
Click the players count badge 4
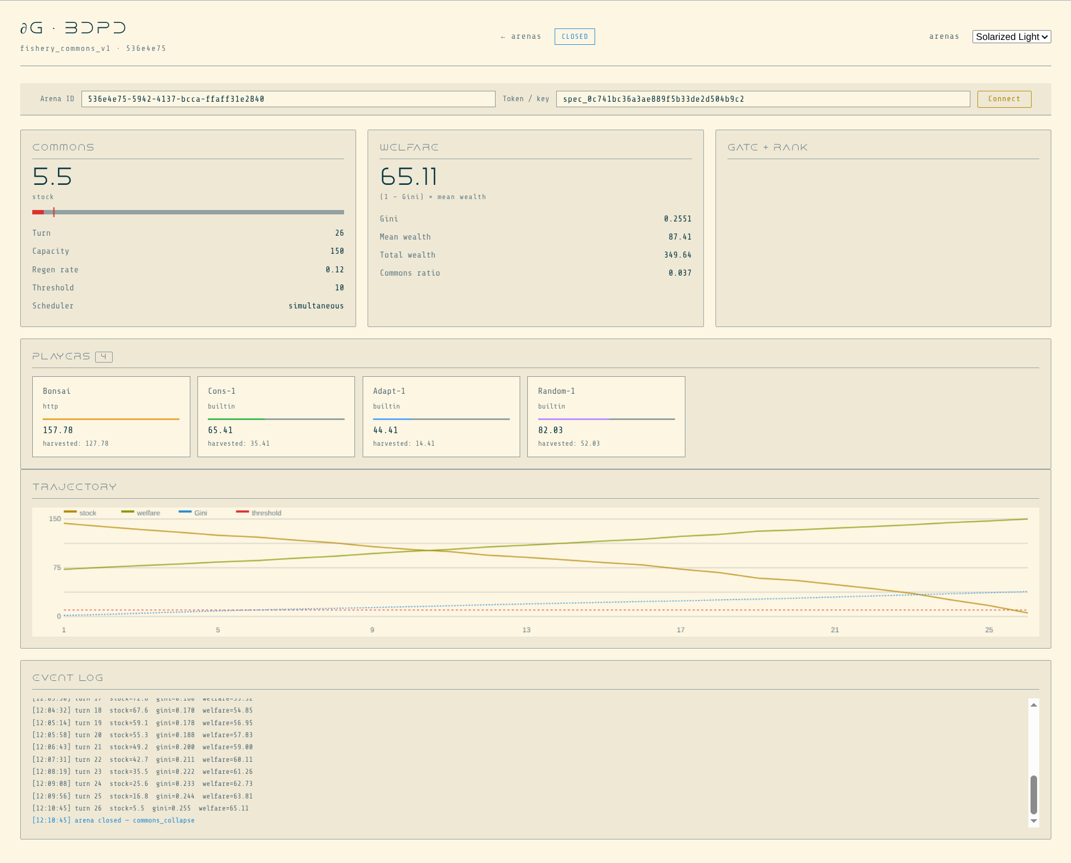tap(103, 357)
